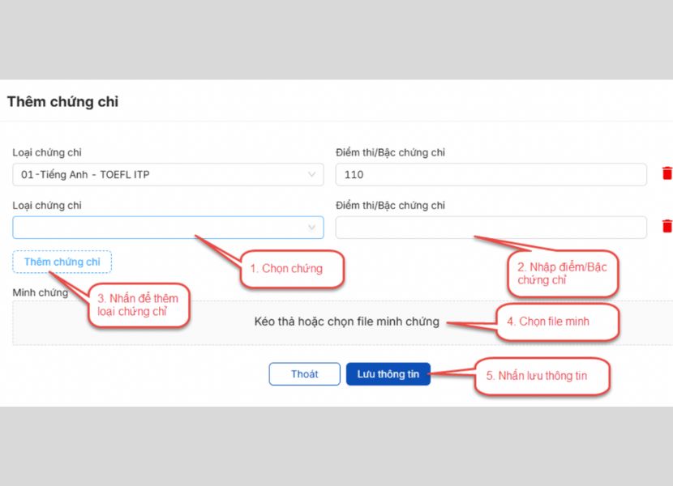Click the '1. Chọn chứng' callout
The image size is (673, 486).
[x=292, y=269]
